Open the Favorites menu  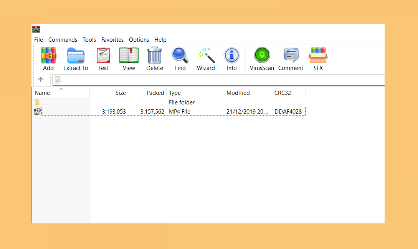(112, 40)
